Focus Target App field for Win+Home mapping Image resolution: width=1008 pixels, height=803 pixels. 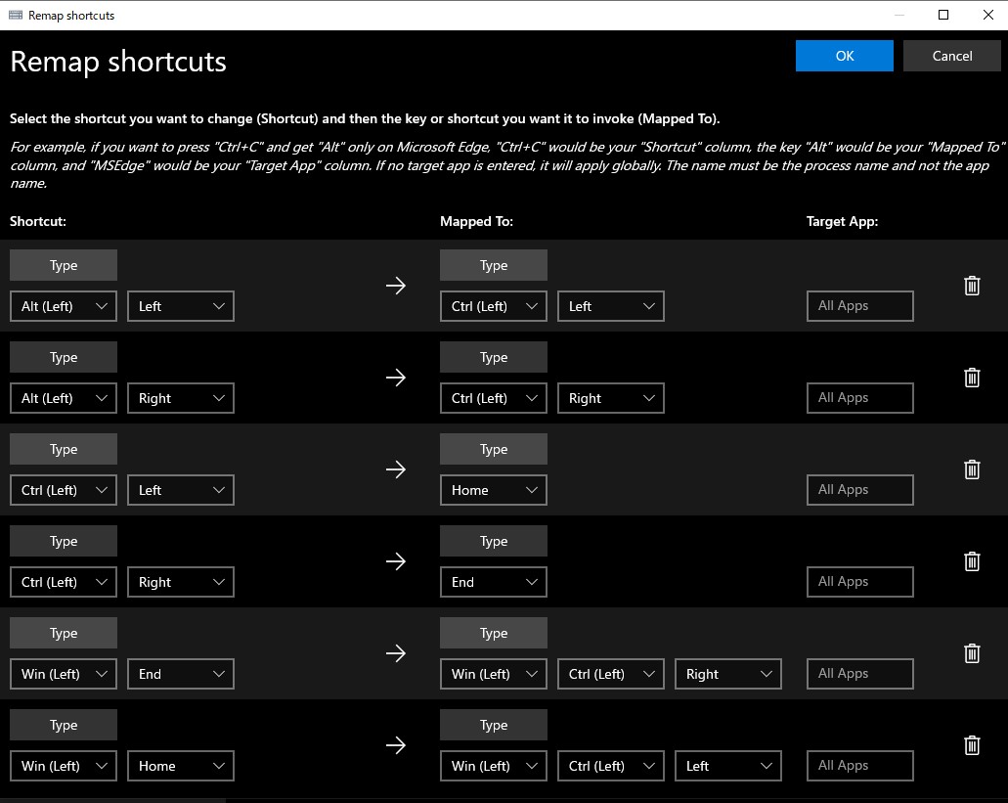point(859,766)
